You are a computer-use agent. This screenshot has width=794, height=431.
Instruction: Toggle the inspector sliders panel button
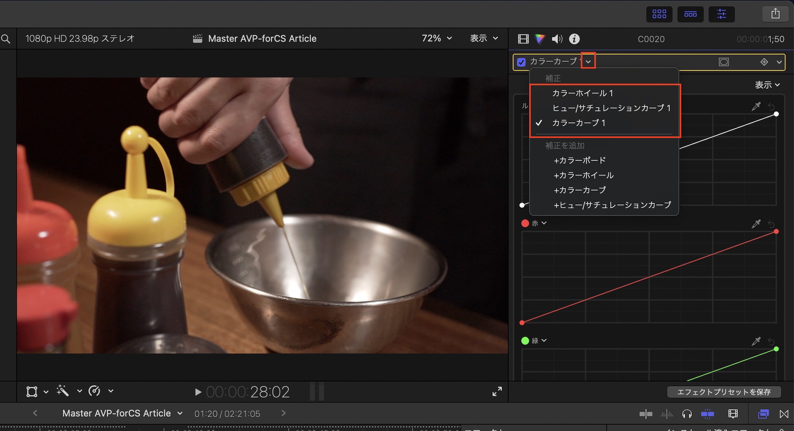coord(721,14)
